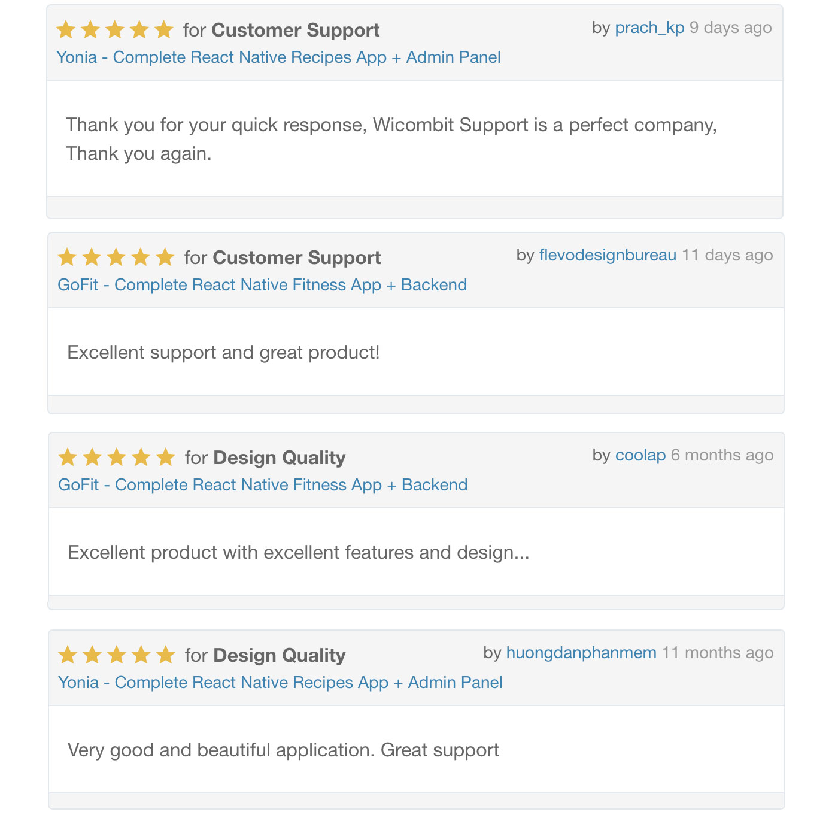Open the prach_kp user profile link

[x=649, y=28]
